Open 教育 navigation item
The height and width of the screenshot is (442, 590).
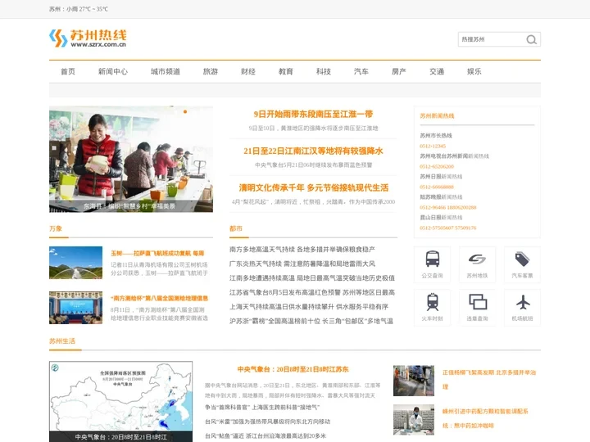pyautogui.click(x=286, y=71)
